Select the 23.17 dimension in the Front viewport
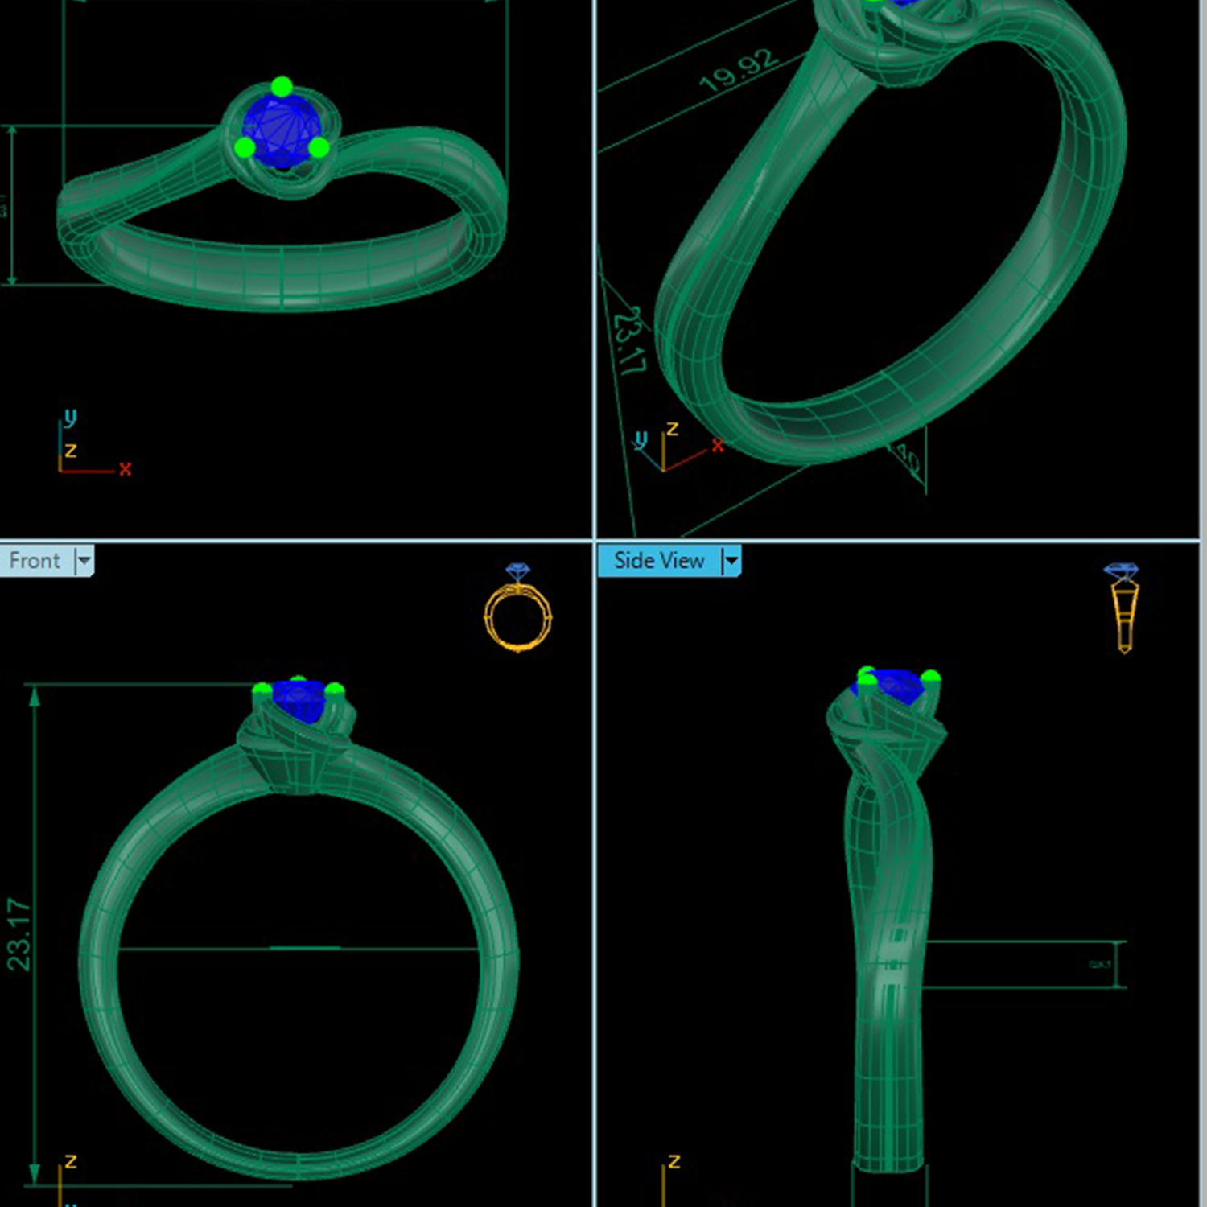This screenshot has width=1207, height=1207. coord(19,935)
